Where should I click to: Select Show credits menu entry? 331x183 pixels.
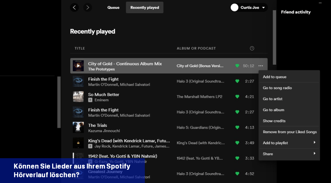tap(289, 121)
